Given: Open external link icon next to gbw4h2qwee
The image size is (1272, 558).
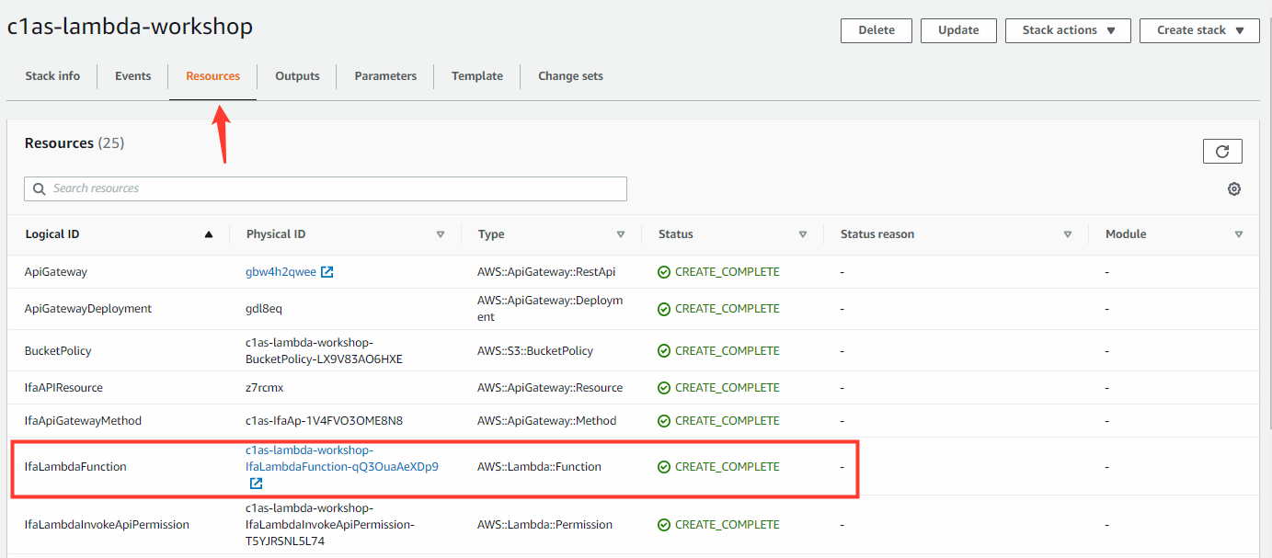Looking at the screenshot, I should (x=327, y=272).
